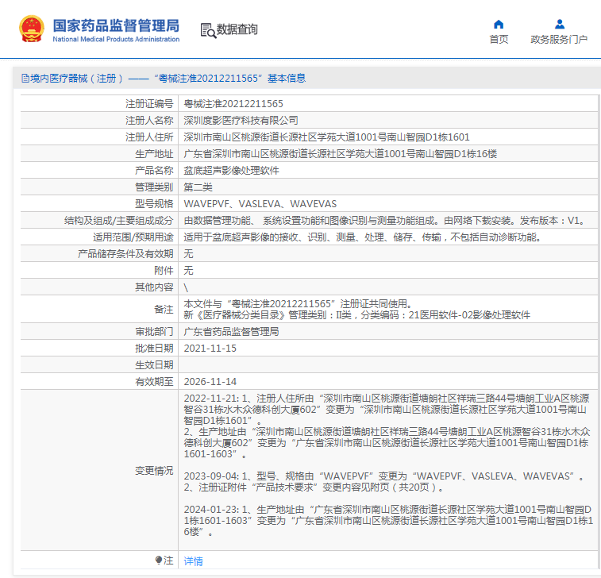Viewport: 601px width, 578px height.
Task: Click the 第二类 value
Action: pos(198,187)
